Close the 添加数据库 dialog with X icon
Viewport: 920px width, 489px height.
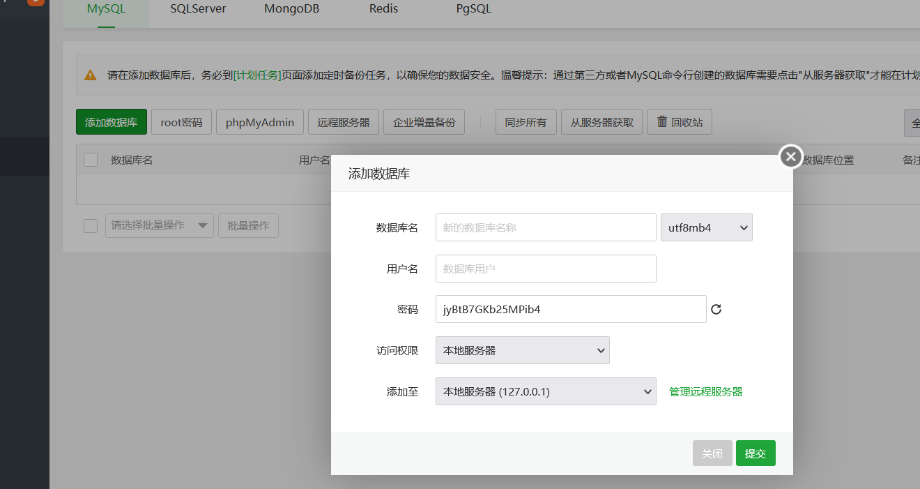click(790, 157)
